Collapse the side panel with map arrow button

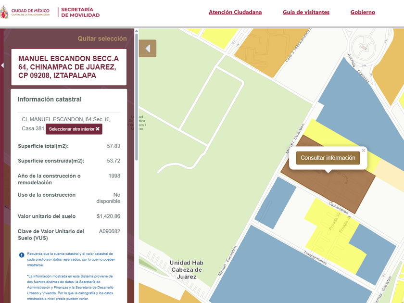click(148, 49)
